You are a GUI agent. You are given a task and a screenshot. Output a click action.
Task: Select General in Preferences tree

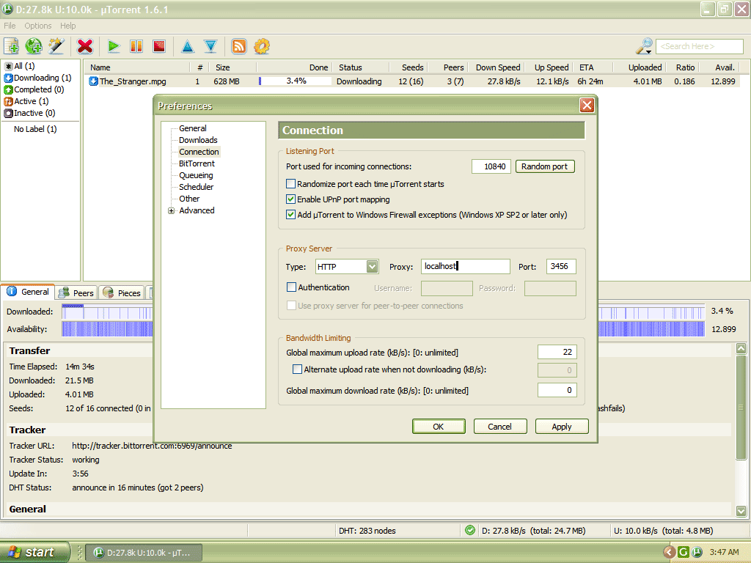[x=193, y=128]
